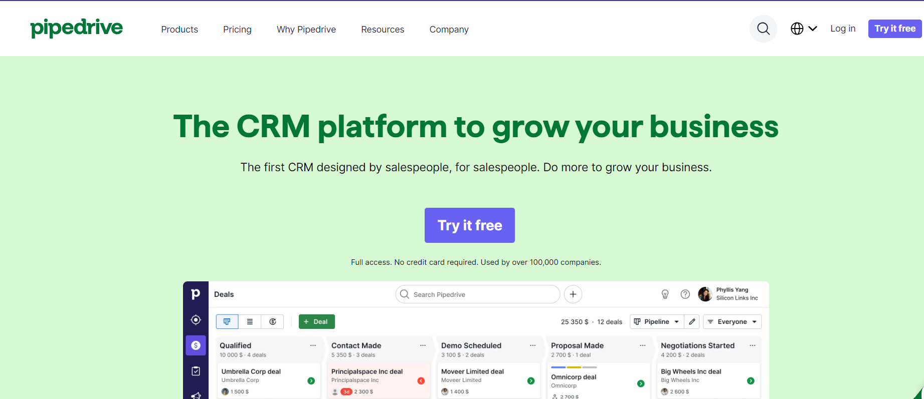
Task: Open the Qualified stage options menu
Action: (x=313, y=345)
